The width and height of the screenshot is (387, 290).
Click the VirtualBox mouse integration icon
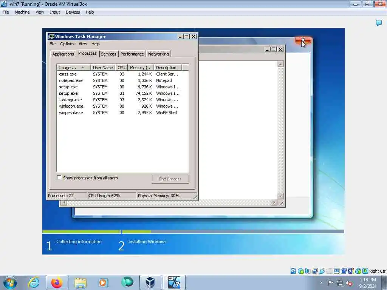358,271
